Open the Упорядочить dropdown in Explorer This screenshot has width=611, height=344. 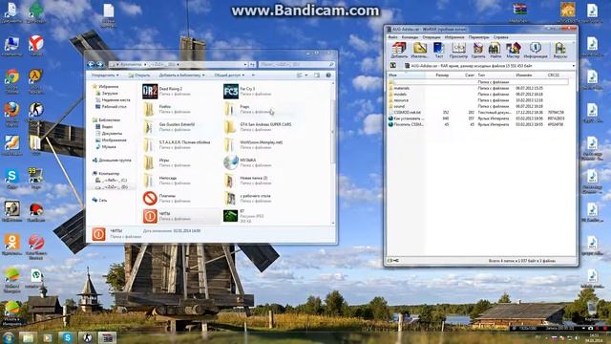[x=105, y=75]
